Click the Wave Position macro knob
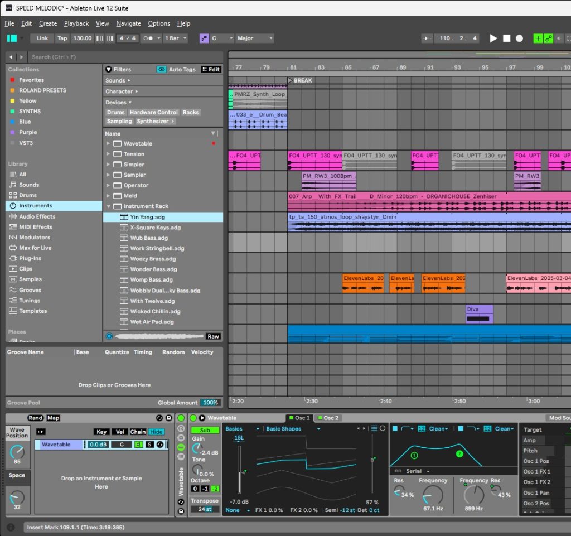Image resolution: width=571 pixels, height=536 pixels. tap(17, 453)
